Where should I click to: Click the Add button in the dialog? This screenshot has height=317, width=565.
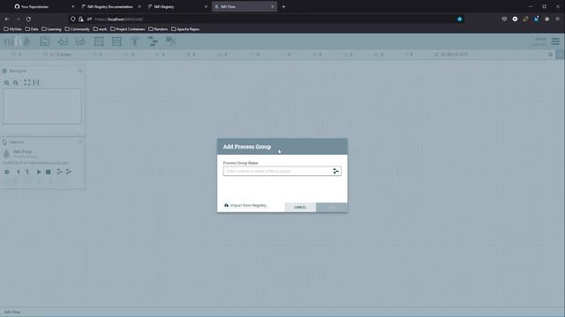(332, 208)
